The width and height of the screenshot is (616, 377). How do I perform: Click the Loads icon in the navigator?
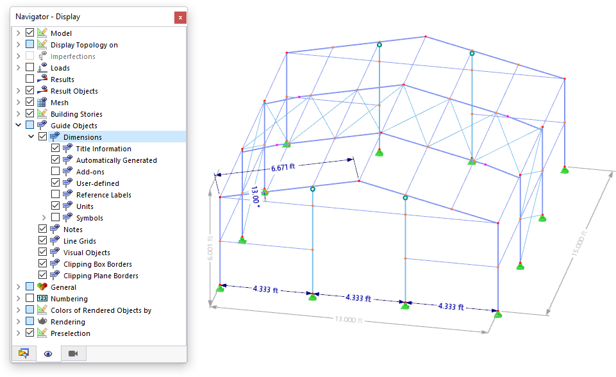(42, 67)
